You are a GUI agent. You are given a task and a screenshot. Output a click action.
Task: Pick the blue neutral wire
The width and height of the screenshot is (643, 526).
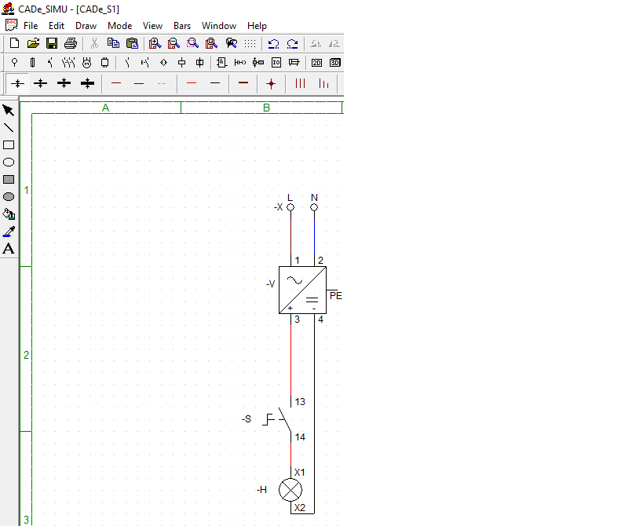point(139,84)
